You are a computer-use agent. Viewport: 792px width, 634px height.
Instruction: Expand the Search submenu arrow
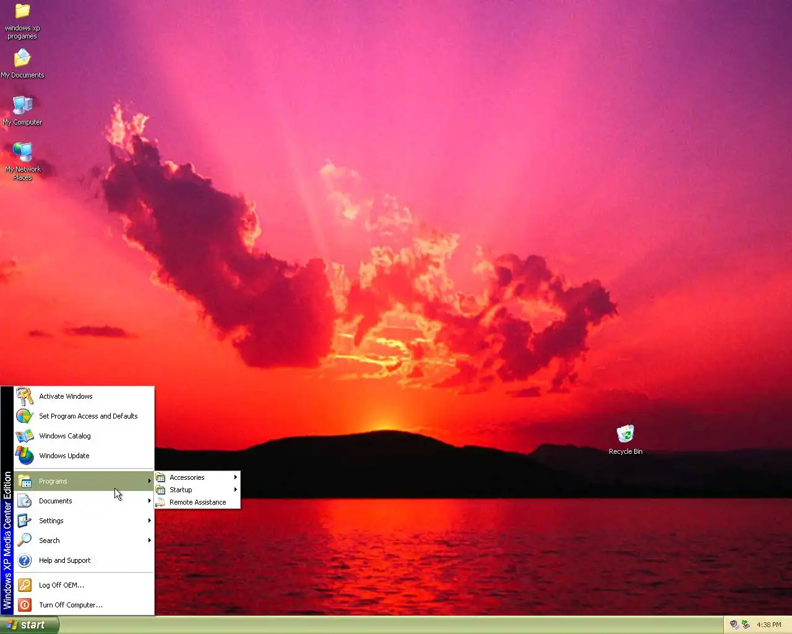[149, 541]
